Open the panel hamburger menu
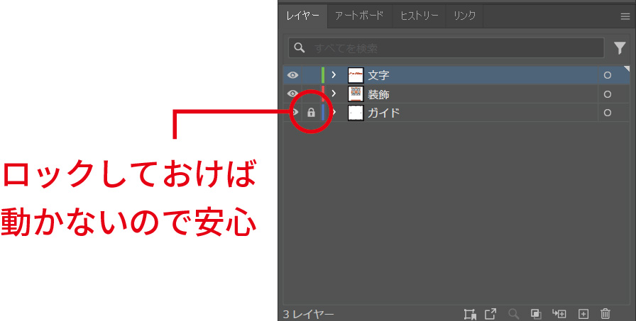 625,16
